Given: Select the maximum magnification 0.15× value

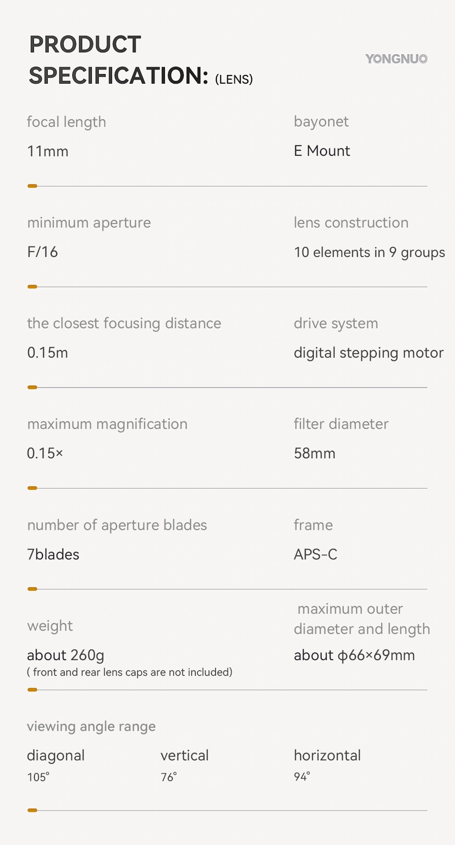Looking at the screenshot, I should click(45, 453).
